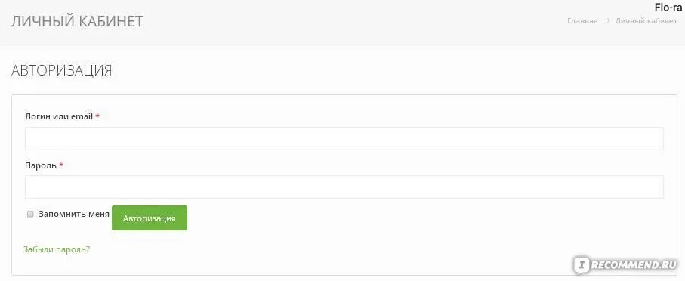The height and width of the screenshot is (281, 685).
Task: Click the red asterisk beside Логин или email
Action: click(97, 116)
